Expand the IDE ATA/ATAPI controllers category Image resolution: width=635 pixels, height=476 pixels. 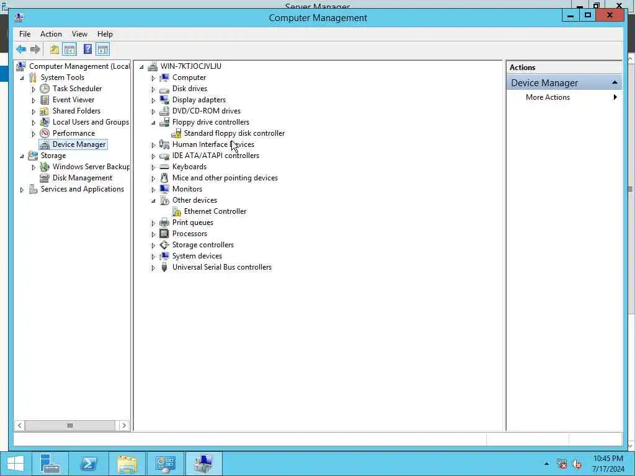pos(153,156)
